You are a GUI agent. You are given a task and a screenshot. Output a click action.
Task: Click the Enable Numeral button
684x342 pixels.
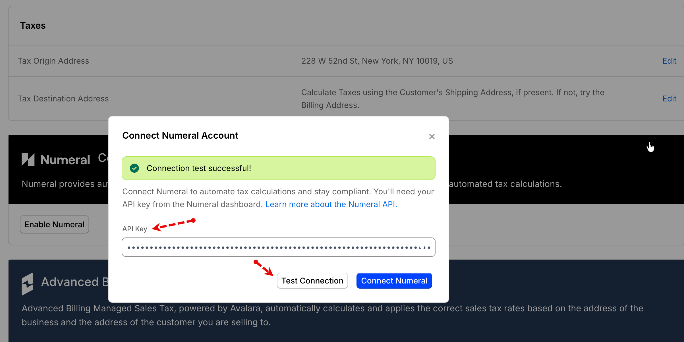54,224
